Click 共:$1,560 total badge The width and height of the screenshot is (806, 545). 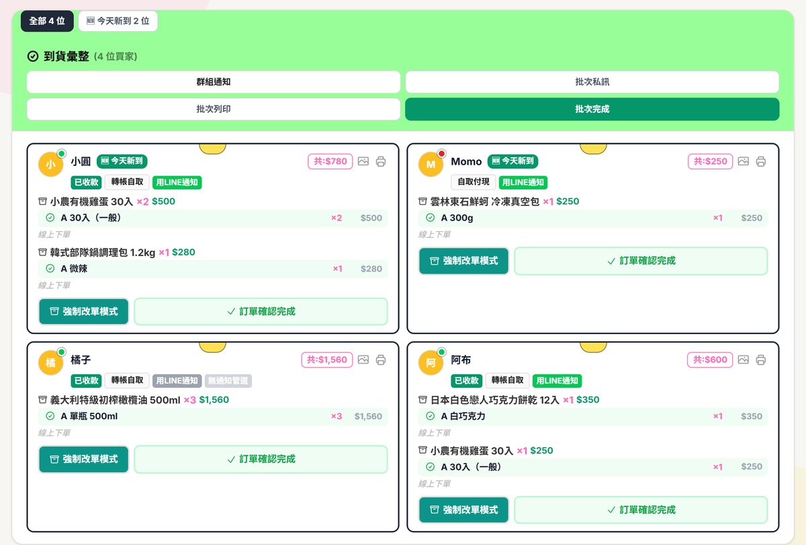327,360
